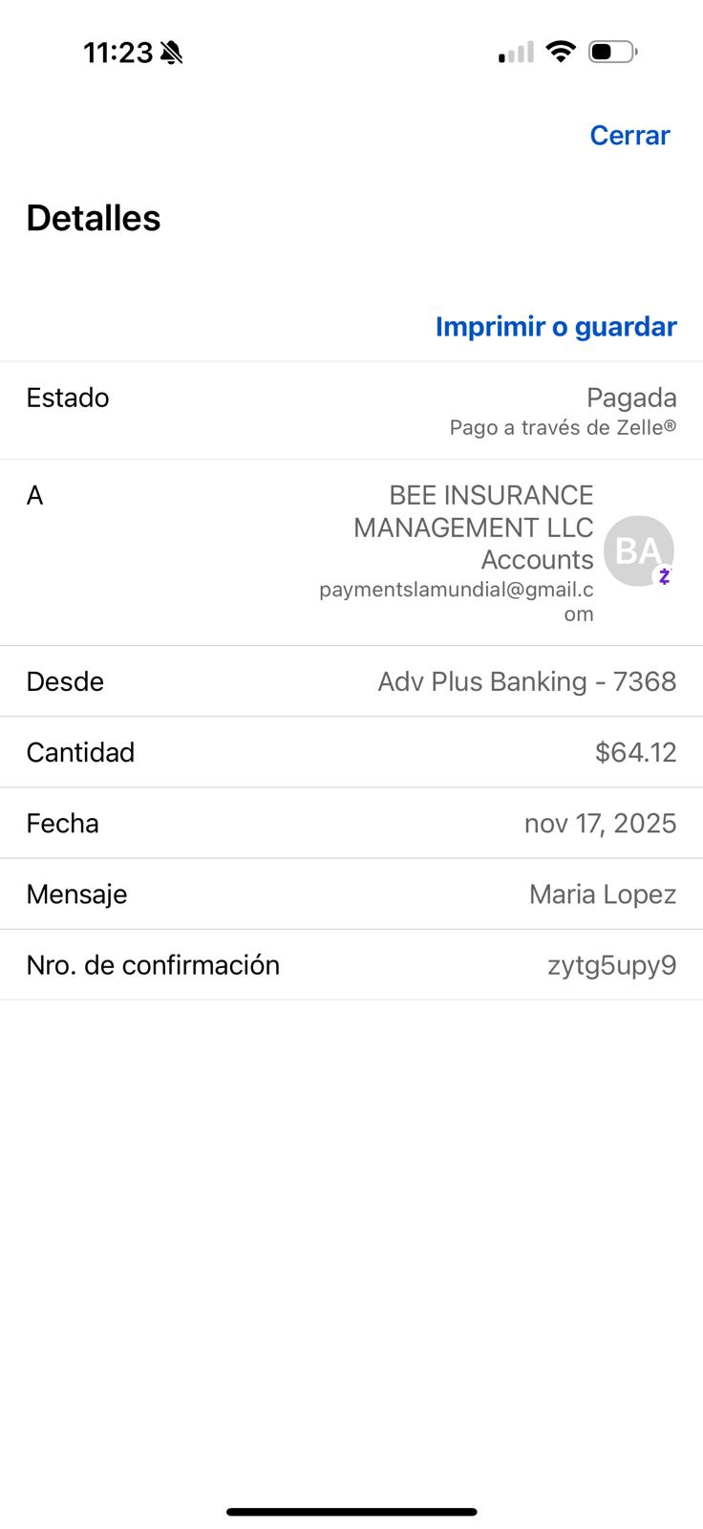Close the details screen with Cerrar
The width and height of the screenshot is (703, 1529).
[x=629, y=136]
